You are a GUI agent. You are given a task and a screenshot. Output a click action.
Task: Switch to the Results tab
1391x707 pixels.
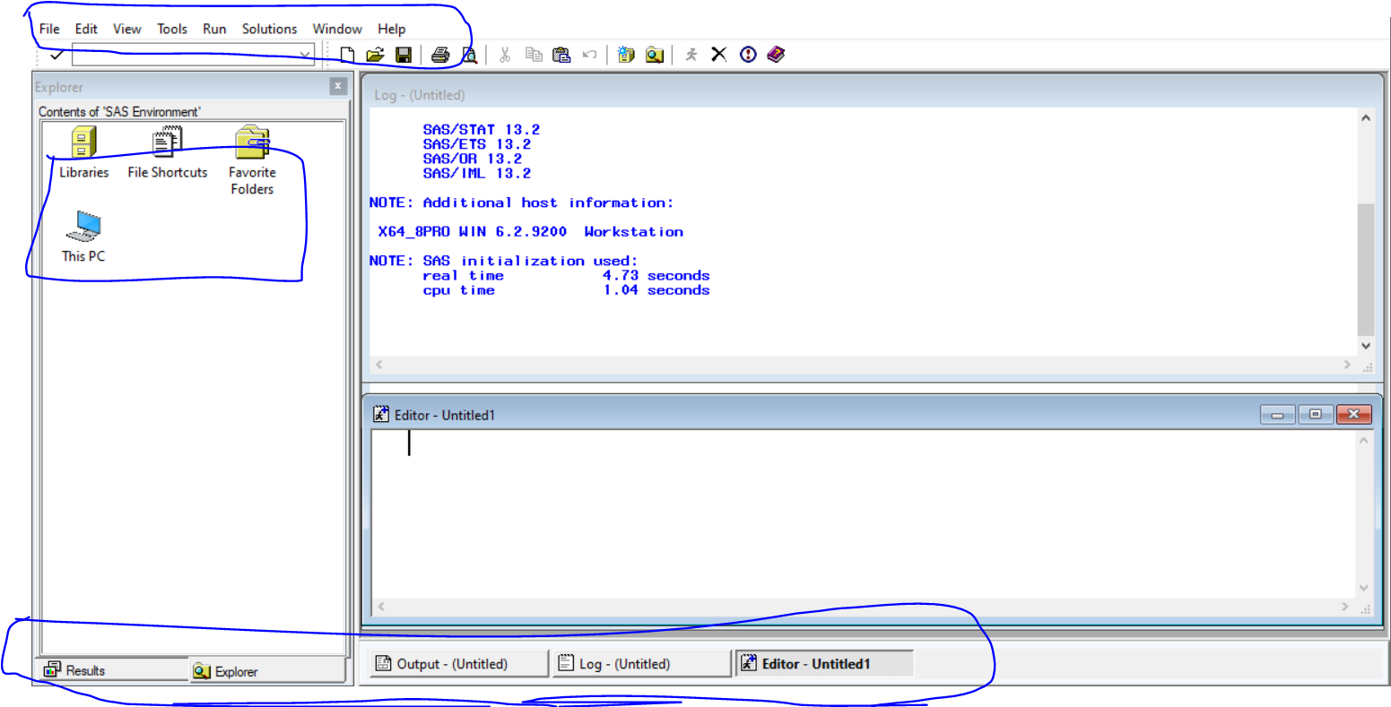(x=112, y=670)
